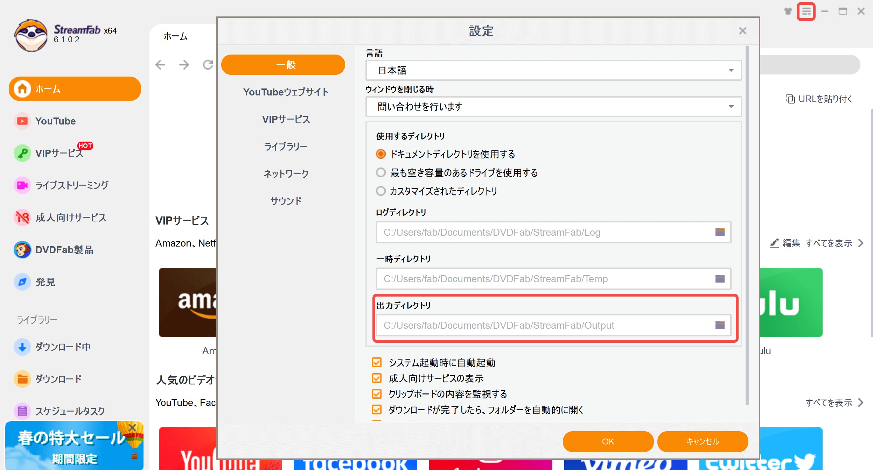Toggle 成人向けサービスの表示 checkbox
This screenshot has height=470, width=873.
pyautogui.click(x=377, y=378)
